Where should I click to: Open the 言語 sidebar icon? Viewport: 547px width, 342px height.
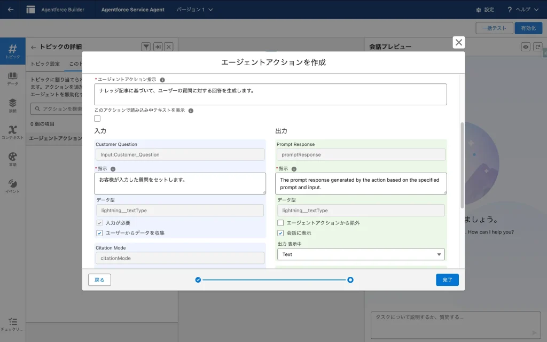12,159
